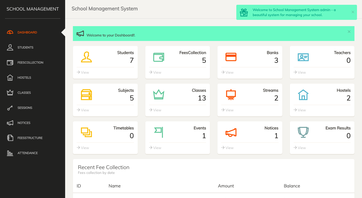Click the blue house icon on Hostels card
Screen dimensions: 362x198
point(303,95)
